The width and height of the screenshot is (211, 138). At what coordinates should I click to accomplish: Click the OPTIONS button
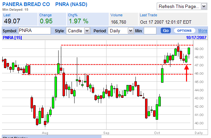click(x=184, y=31)
